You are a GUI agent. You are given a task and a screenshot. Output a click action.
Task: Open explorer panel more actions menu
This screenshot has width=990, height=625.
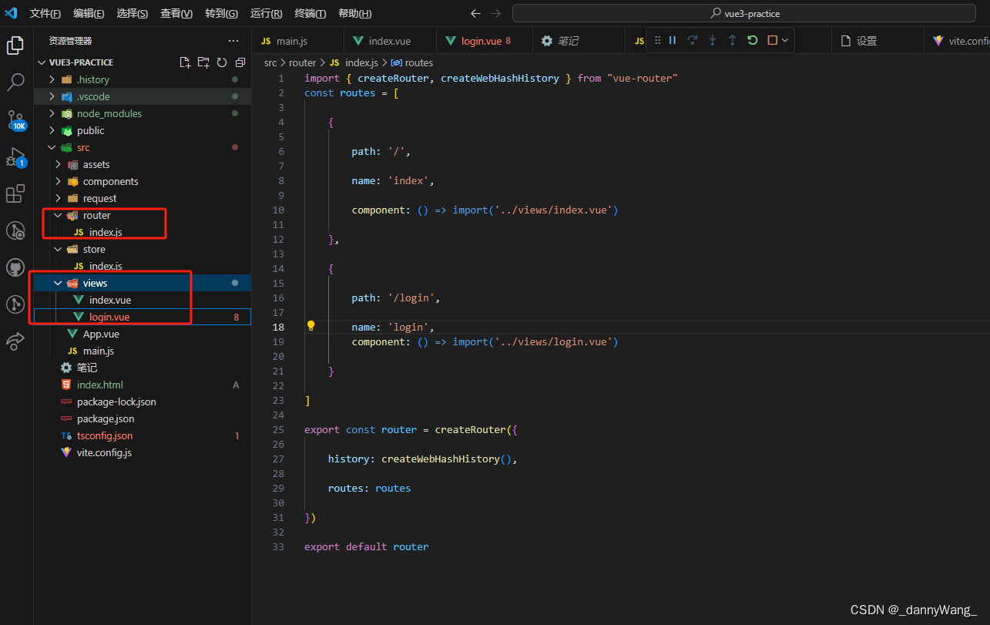click(233, 41)
